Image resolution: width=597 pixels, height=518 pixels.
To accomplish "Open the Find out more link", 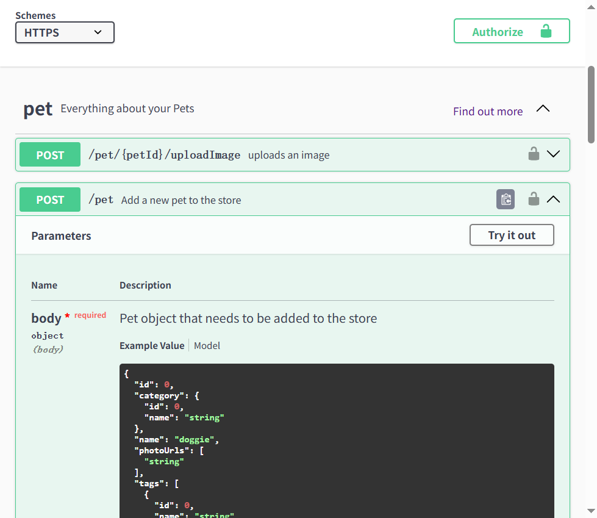I will [x=487, y=111].
